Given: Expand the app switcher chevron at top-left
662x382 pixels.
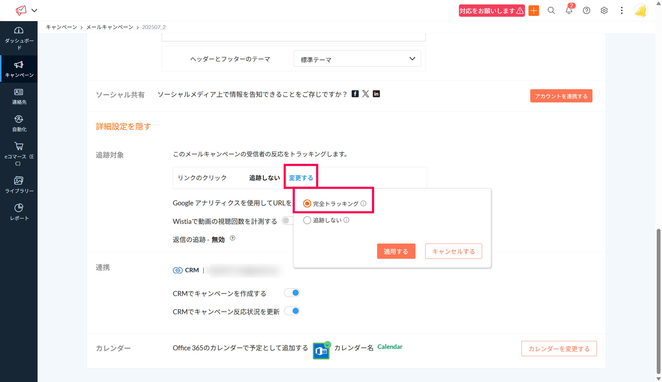Looking at the screenshot, I should click(x=34, y=11).
